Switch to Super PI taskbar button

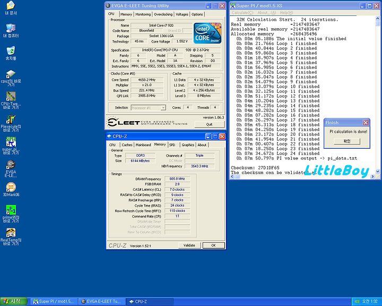(54, 302)
